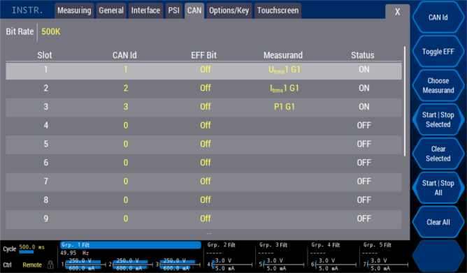Toggle Start | Stop Selected softkey
This screenshot has width=467, height=273.
tap(438, 119)
